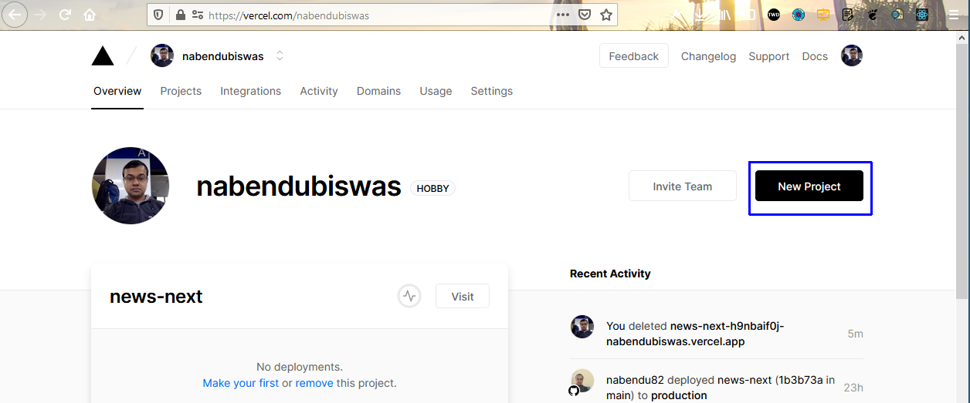Toggle the Firefox sidebar icon
This screenshot has width=970, height=403.
click(748, 15)
